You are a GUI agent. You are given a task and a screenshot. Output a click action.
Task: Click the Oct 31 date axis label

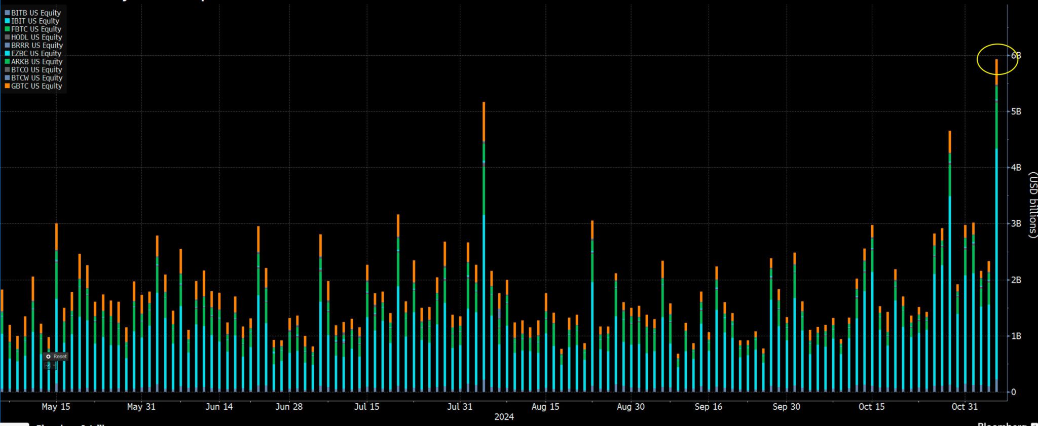click(965, 406)
